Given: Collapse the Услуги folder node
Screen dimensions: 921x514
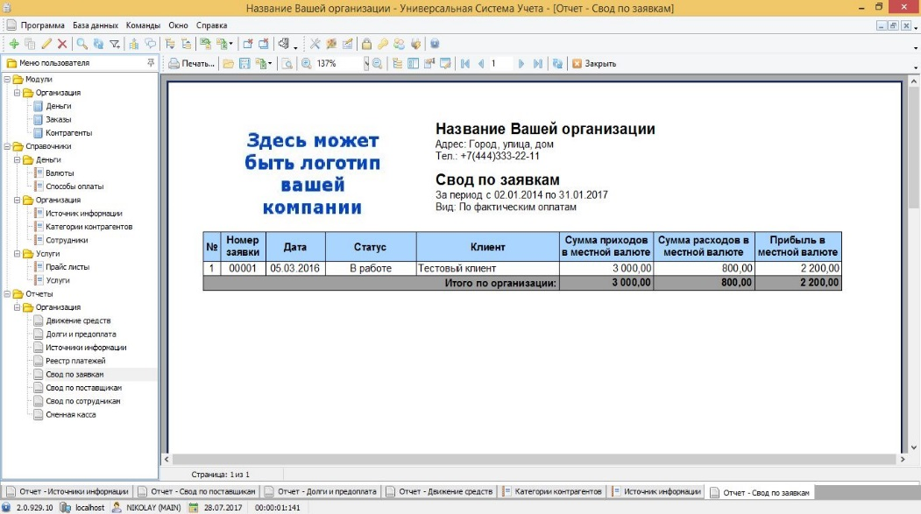Looking at the screenshot, I should [17, 253].
